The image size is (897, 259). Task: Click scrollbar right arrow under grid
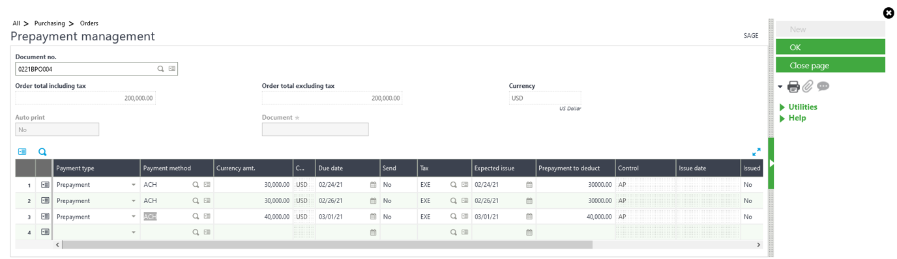758,245
